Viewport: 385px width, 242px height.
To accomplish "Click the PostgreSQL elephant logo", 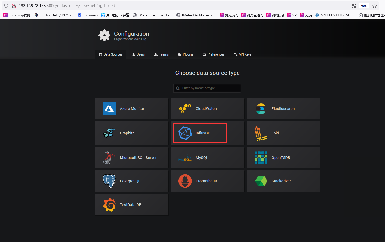I will pos(109,181).
